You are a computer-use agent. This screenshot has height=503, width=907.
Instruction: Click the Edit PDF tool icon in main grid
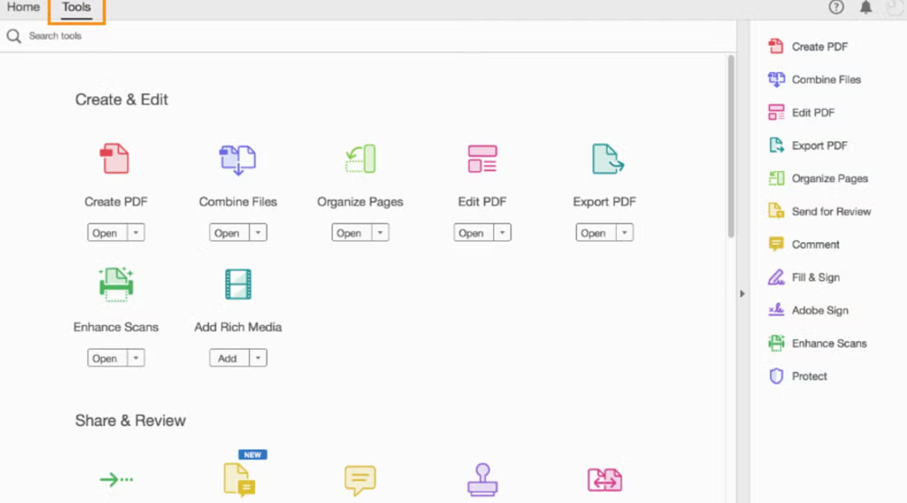[482, 159]
